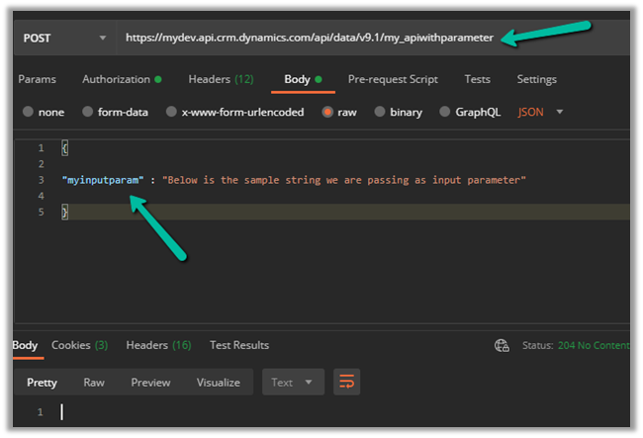Open the response Cookies (3) tab
The width and height of the screenshot is (643, 438).
(79, 345)
